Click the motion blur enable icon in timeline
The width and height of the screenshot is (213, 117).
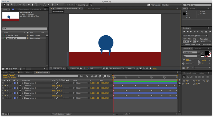[x=100, y=76]
